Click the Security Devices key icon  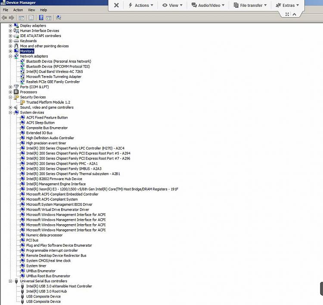point(16,97)
